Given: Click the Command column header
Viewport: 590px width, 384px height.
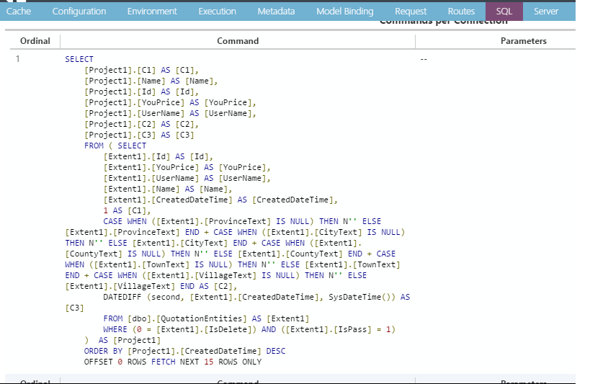Looking at the screenshot, I should click(x=238, y=41).
